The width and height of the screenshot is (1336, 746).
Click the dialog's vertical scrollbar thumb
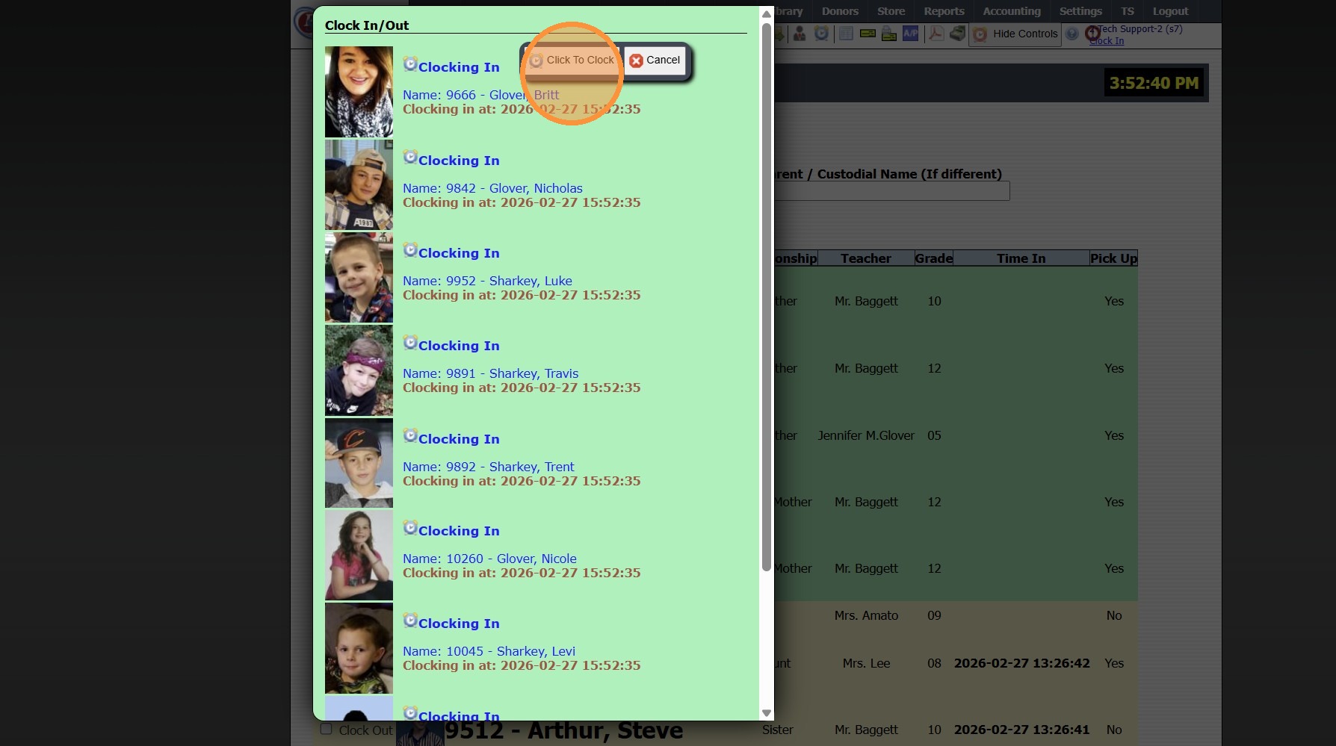766,297
